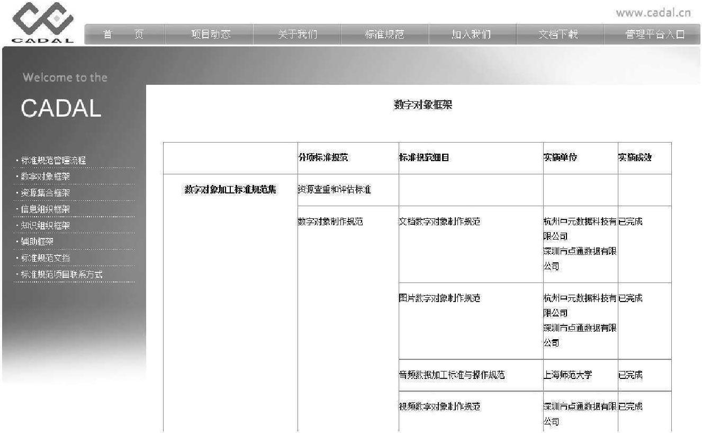The width and height of the screenshot is (702, 433).
Task: Click 文档数字对象制作规范 entry
Action: click(x=439, y=222)
